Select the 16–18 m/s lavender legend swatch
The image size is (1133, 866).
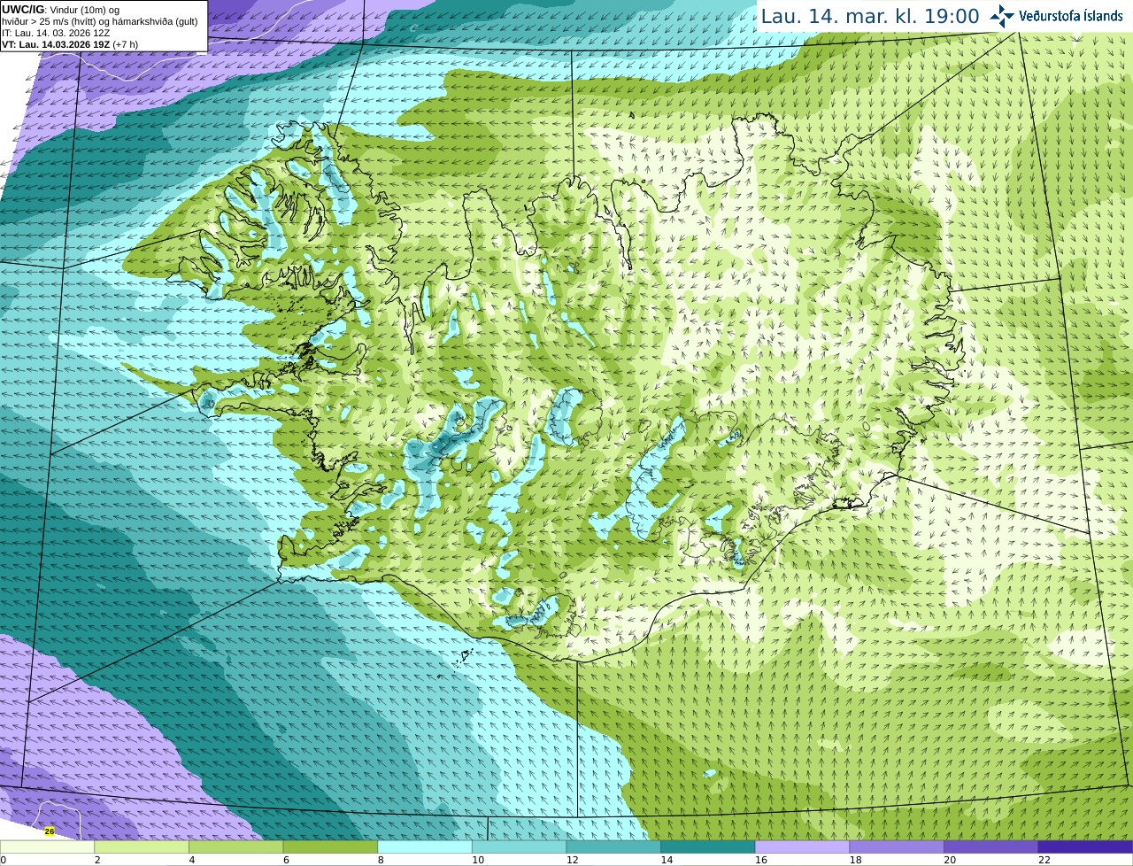(x=802, y=847)
